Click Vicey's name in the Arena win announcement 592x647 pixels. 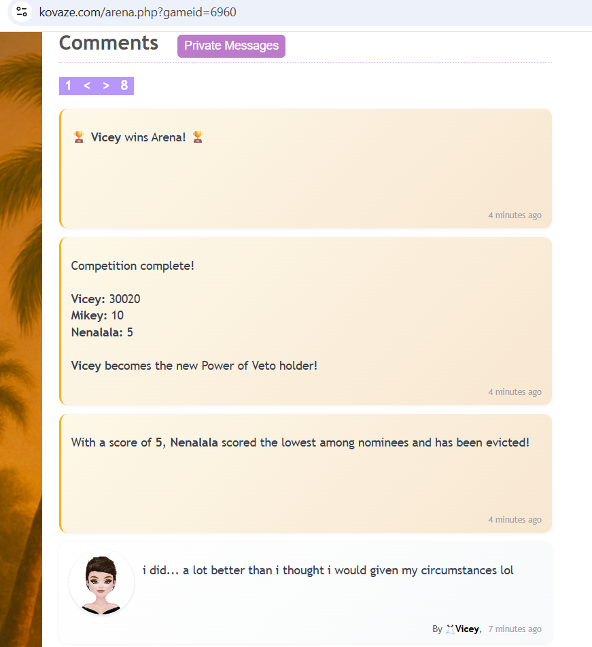coord(105,137)
